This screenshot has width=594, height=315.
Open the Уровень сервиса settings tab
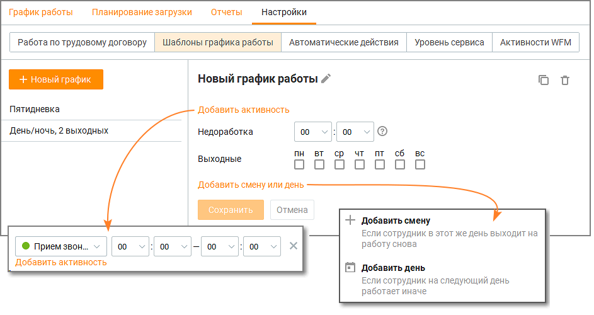449,42
